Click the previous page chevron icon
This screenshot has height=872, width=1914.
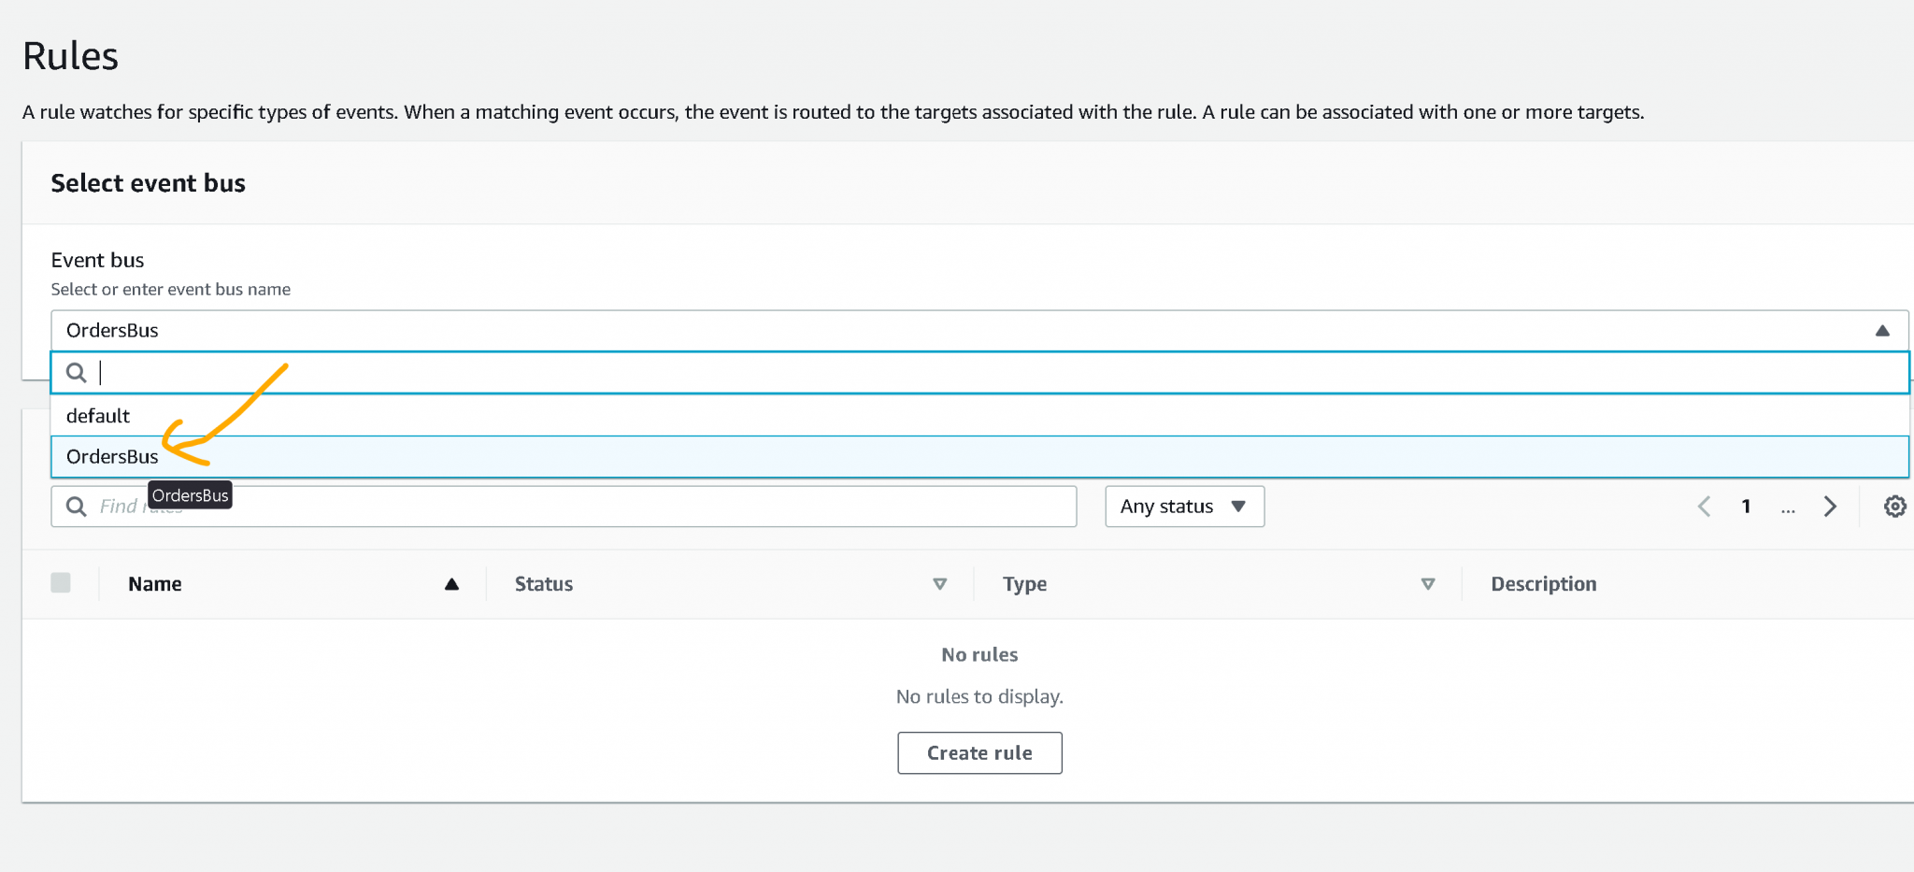pos(1704,506)
